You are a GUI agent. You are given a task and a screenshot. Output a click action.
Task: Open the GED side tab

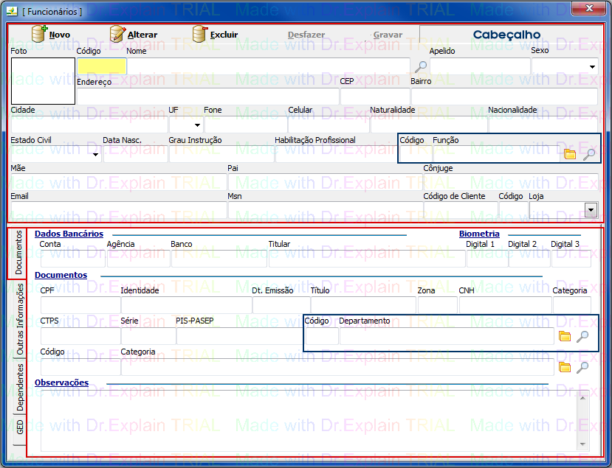20,426
